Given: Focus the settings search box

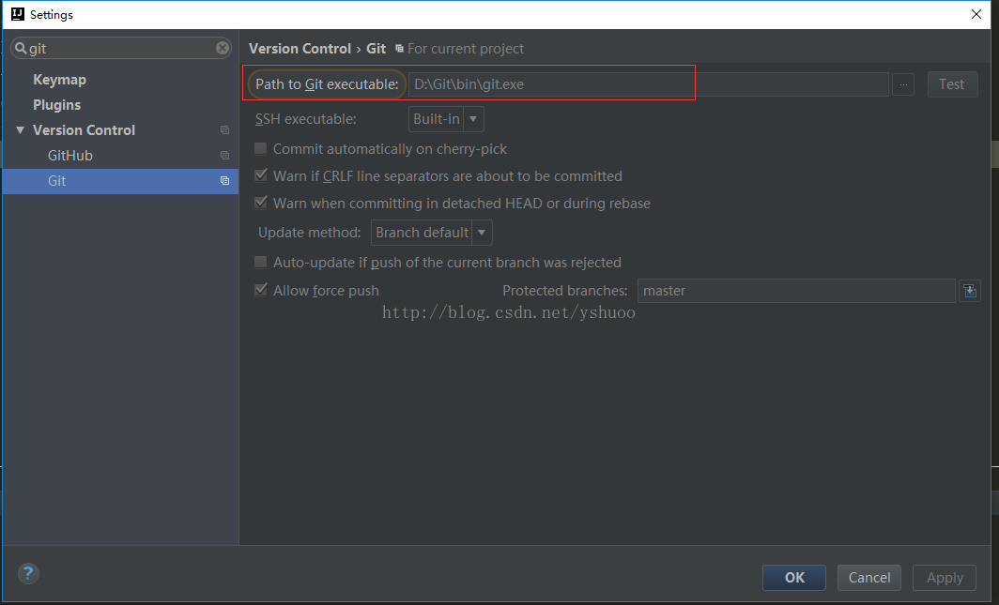Looking at the screenshot, I should pos(121,49).
